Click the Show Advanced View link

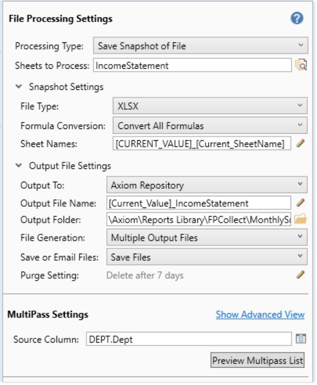pyautogui.click(x=260, y=314)
